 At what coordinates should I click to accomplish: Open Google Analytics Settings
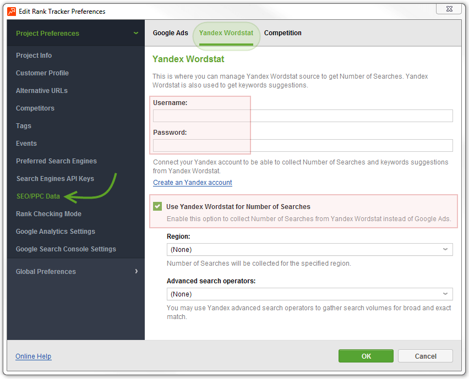click(x=56, y=232)
